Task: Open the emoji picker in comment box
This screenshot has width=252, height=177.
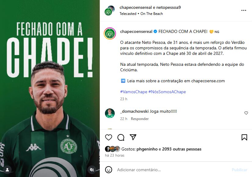Action: (109, 170)
